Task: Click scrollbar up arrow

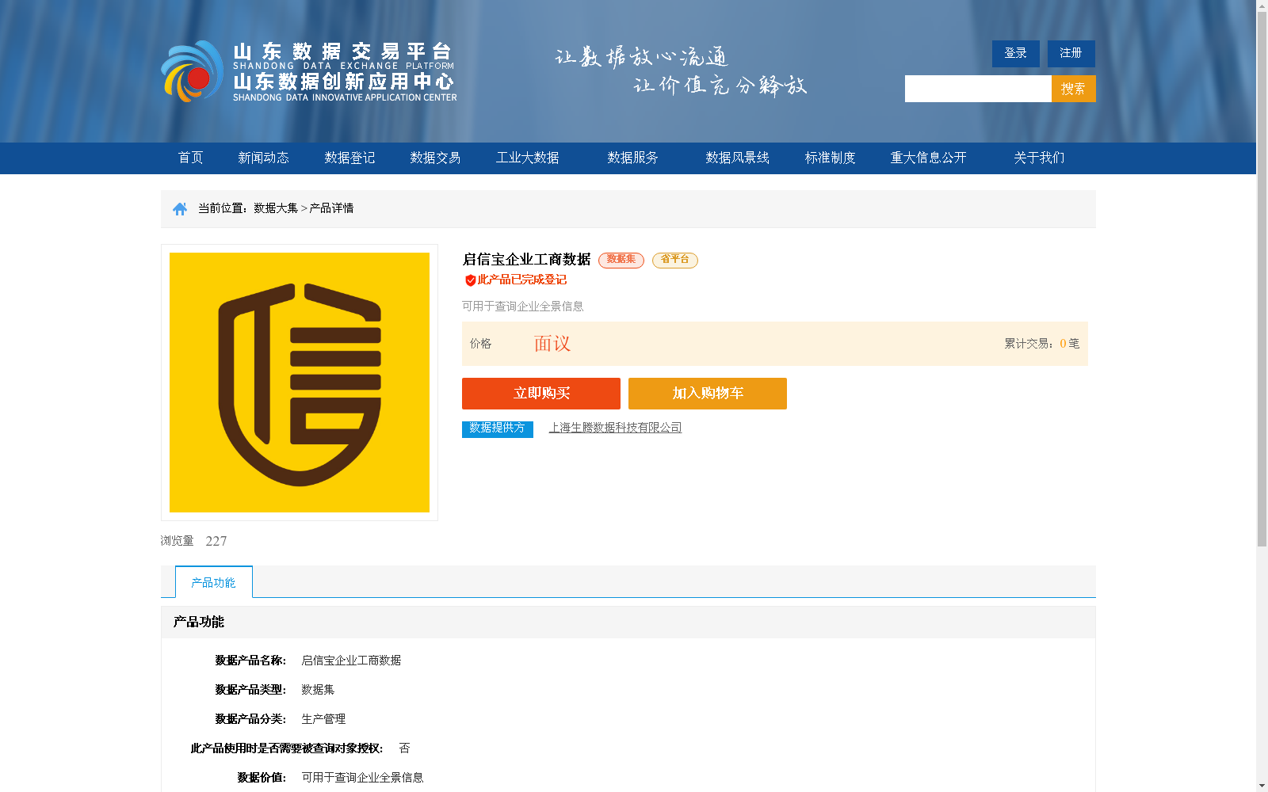Action: 1262,6
